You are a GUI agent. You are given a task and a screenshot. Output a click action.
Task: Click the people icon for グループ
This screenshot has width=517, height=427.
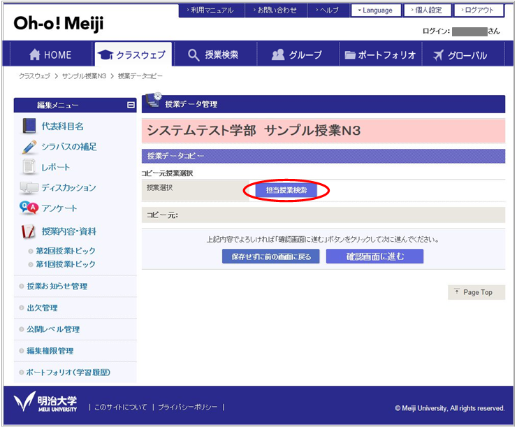[278, 55]
